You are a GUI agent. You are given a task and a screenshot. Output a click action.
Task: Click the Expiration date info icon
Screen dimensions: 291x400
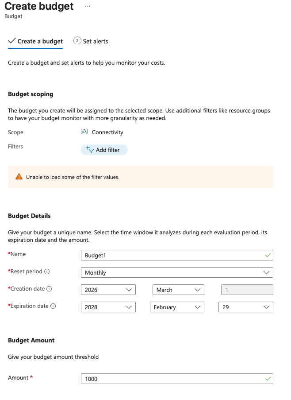pyautogui.click(x=53, y=306)
